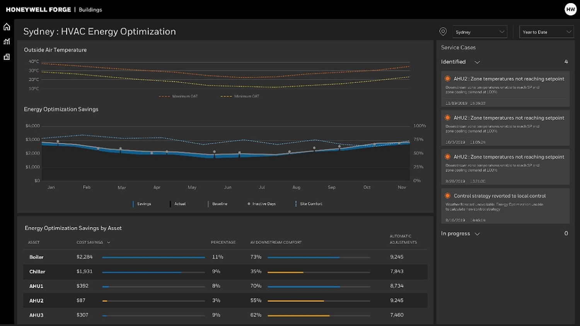
Task: Toggle Site Comfort legend entry
Action: 309,204
